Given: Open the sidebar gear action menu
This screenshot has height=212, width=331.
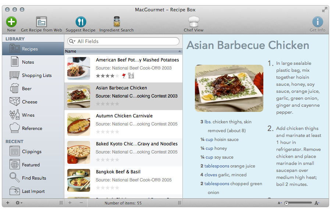Looking at the screenshot, I should pyautogui.click(x=19, y=203).
